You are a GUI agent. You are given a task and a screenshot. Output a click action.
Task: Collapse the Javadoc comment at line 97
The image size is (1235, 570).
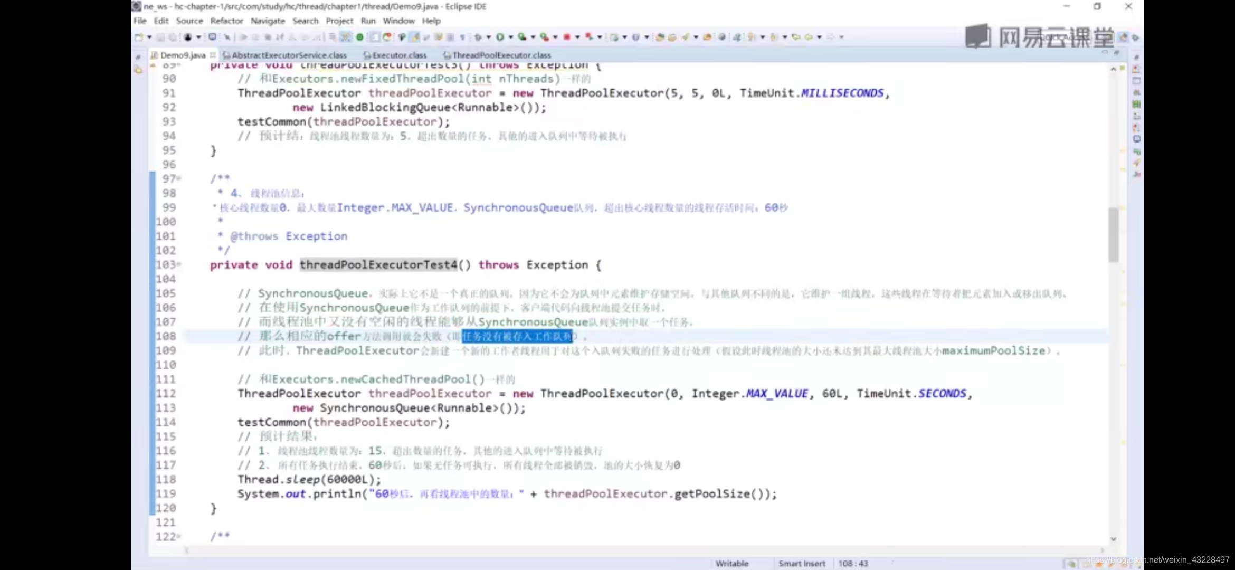pos(179,178)
